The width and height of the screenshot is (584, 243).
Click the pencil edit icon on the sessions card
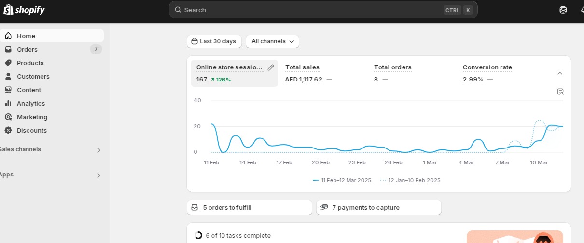click(271, 67)
